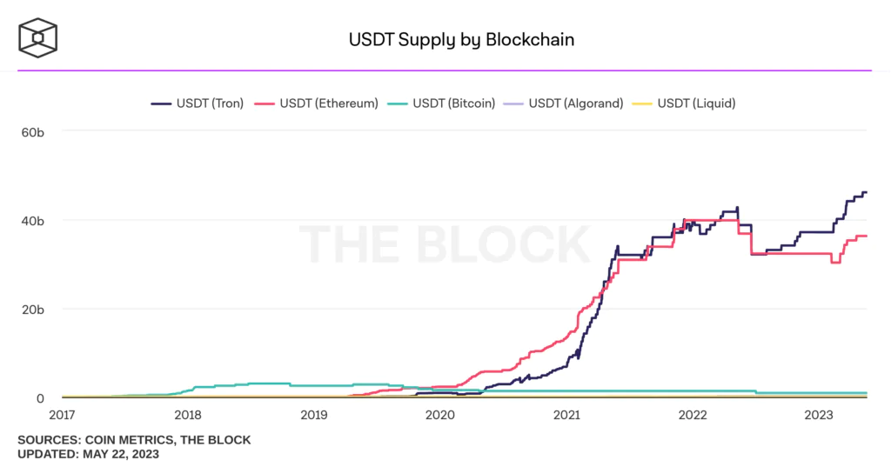The image size is (891, 467).
Task: Click the 60b y-axis label
Action: pyautogui.click(x=32, y=132)
